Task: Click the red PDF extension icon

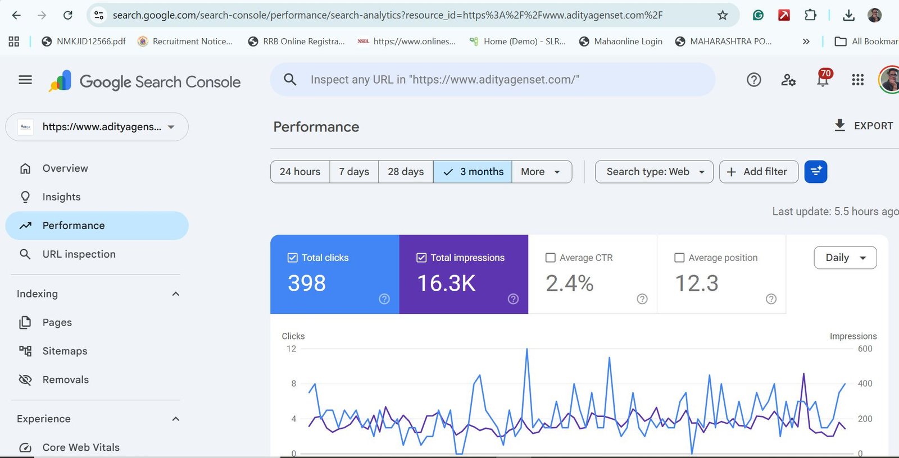Action: 784,15
